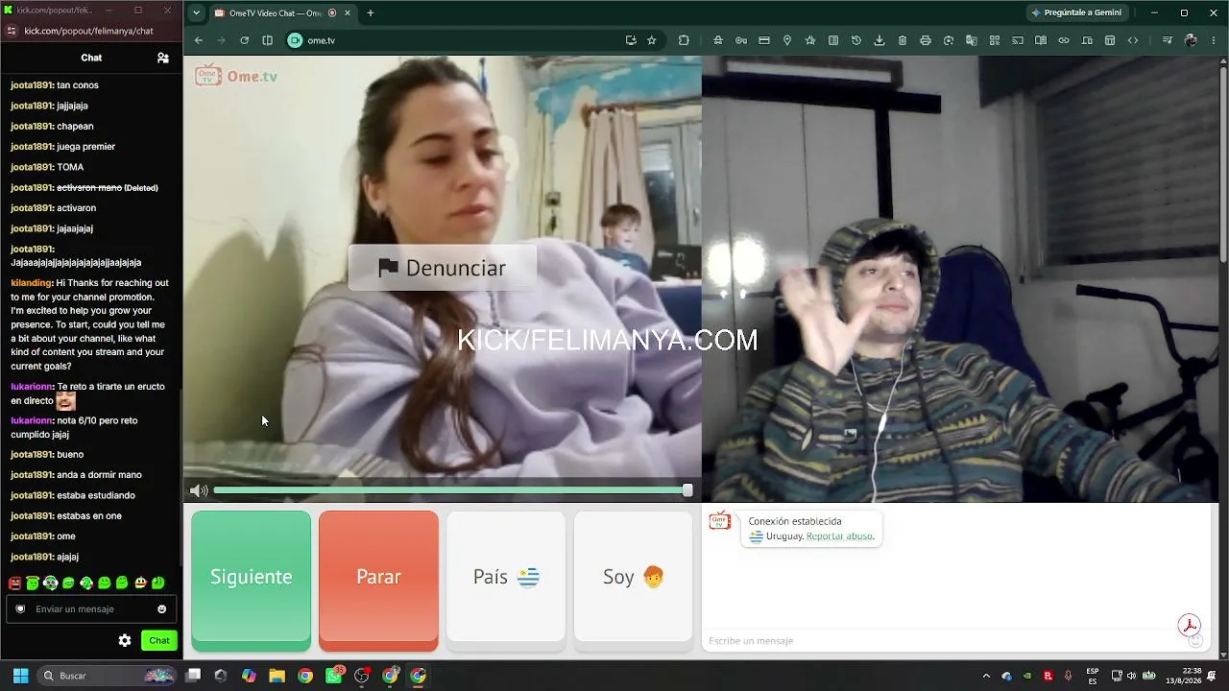Open the system volume tray icon
The width and height of the screenshot is (1229, 691).
(1132, 676)
